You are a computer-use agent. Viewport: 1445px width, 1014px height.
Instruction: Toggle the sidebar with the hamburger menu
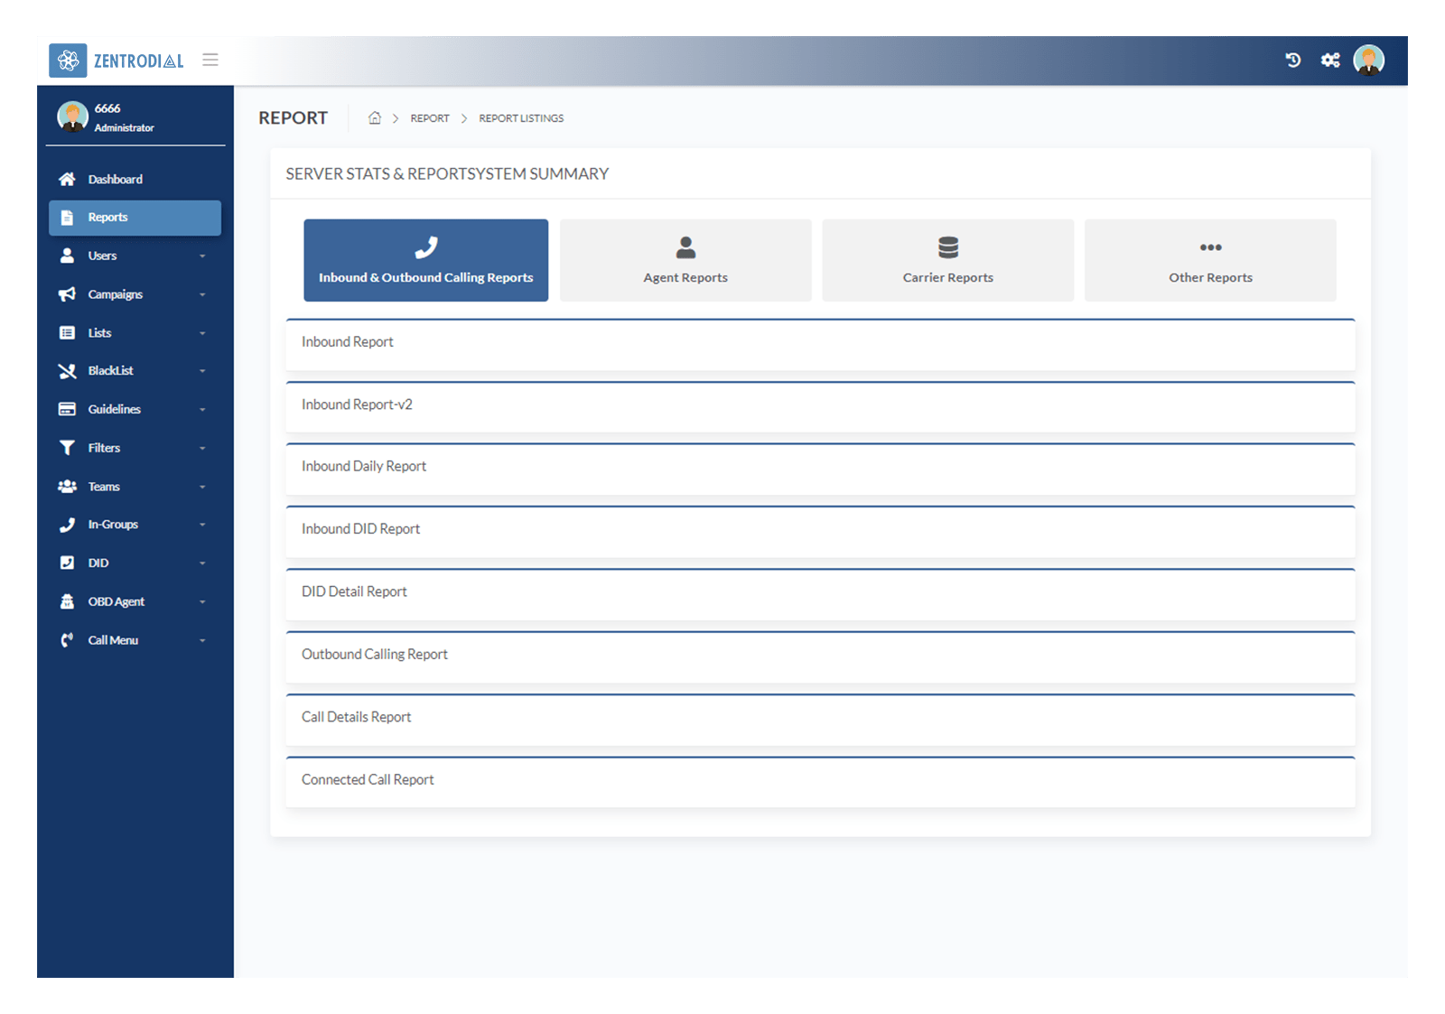tap(210, 60)
